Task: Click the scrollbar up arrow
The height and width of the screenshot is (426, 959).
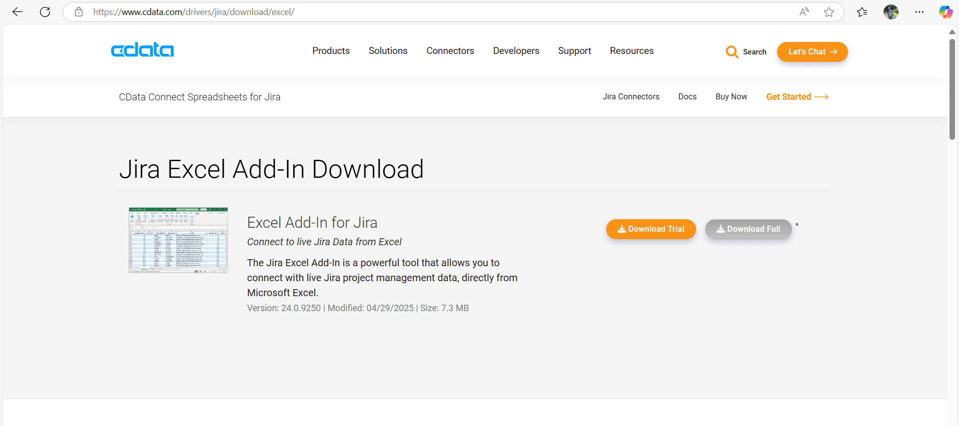Action: [953, 32]
